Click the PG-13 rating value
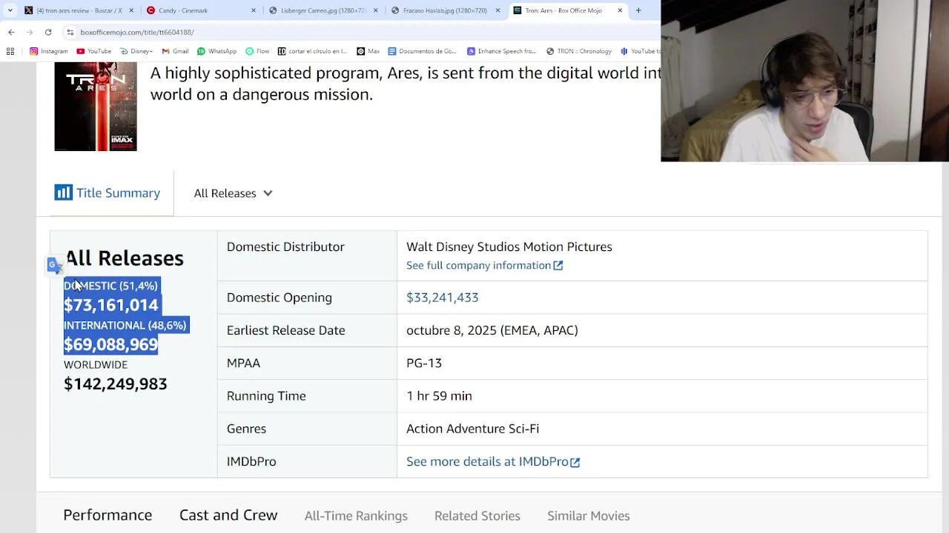The image size is (949, 533). pos(424,363)
